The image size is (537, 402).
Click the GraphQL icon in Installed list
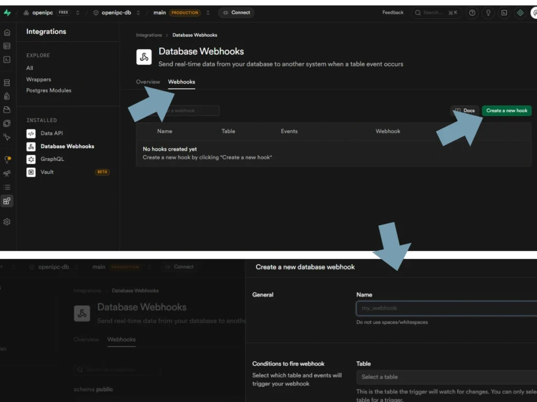click(x=31, y=159)
